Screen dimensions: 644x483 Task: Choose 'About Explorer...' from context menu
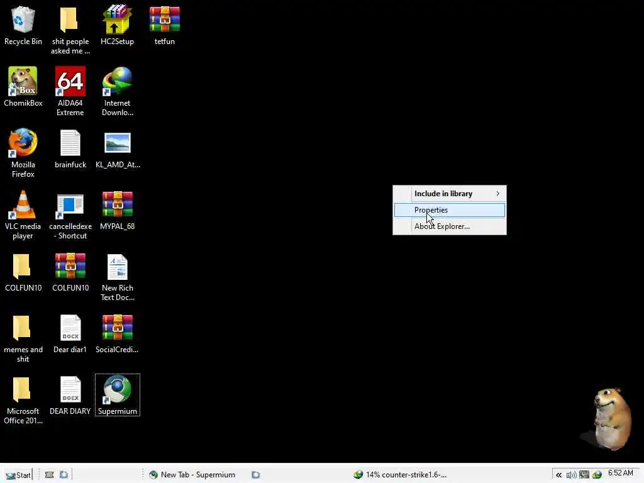pos(449,226)
